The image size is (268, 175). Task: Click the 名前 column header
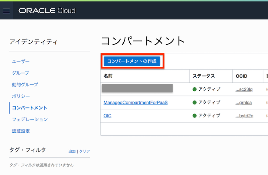108,76
